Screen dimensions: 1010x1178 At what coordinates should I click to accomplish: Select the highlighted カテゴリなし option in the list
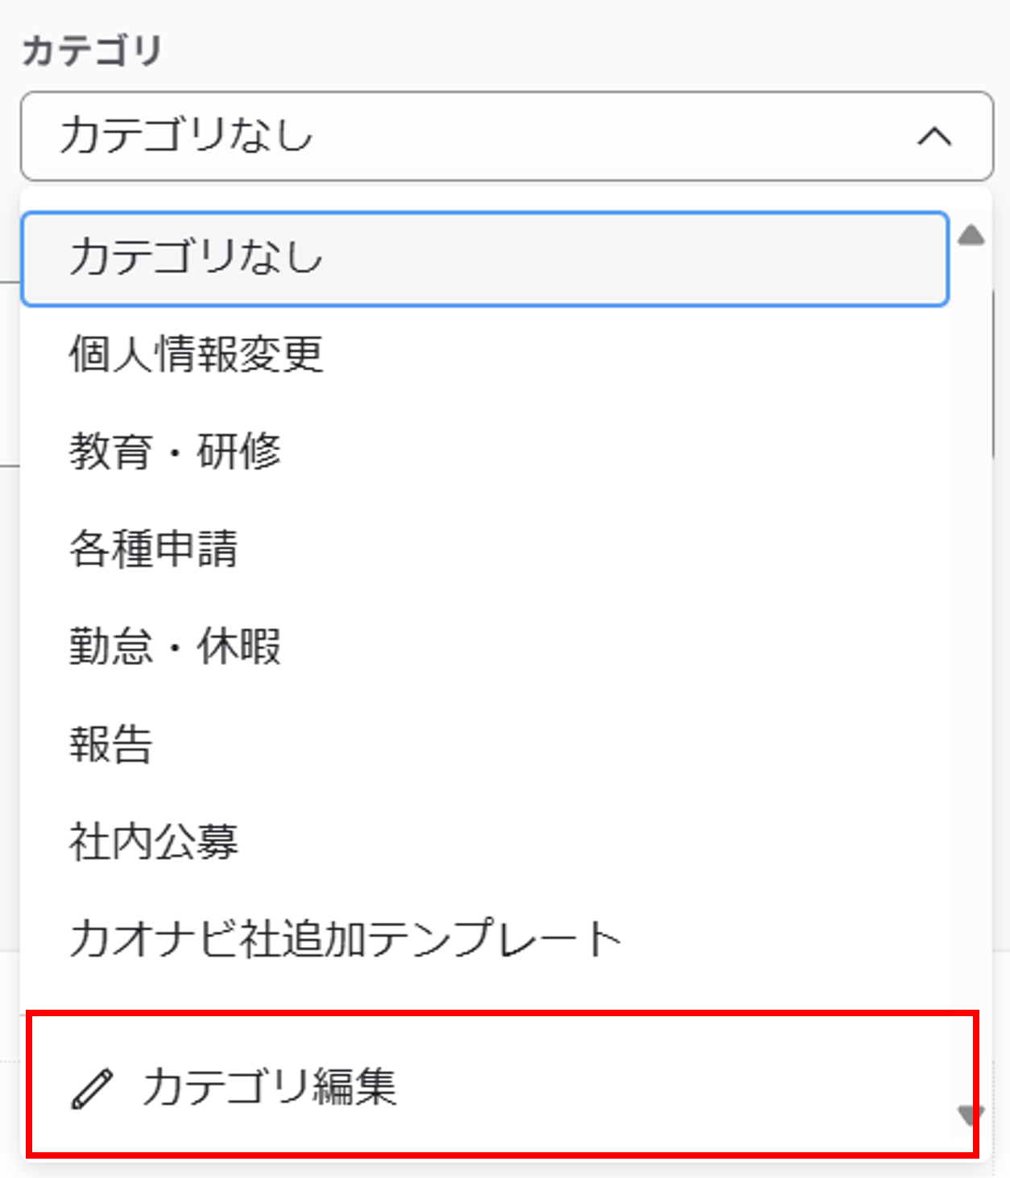pyautogui.click(x=485, y=258)
